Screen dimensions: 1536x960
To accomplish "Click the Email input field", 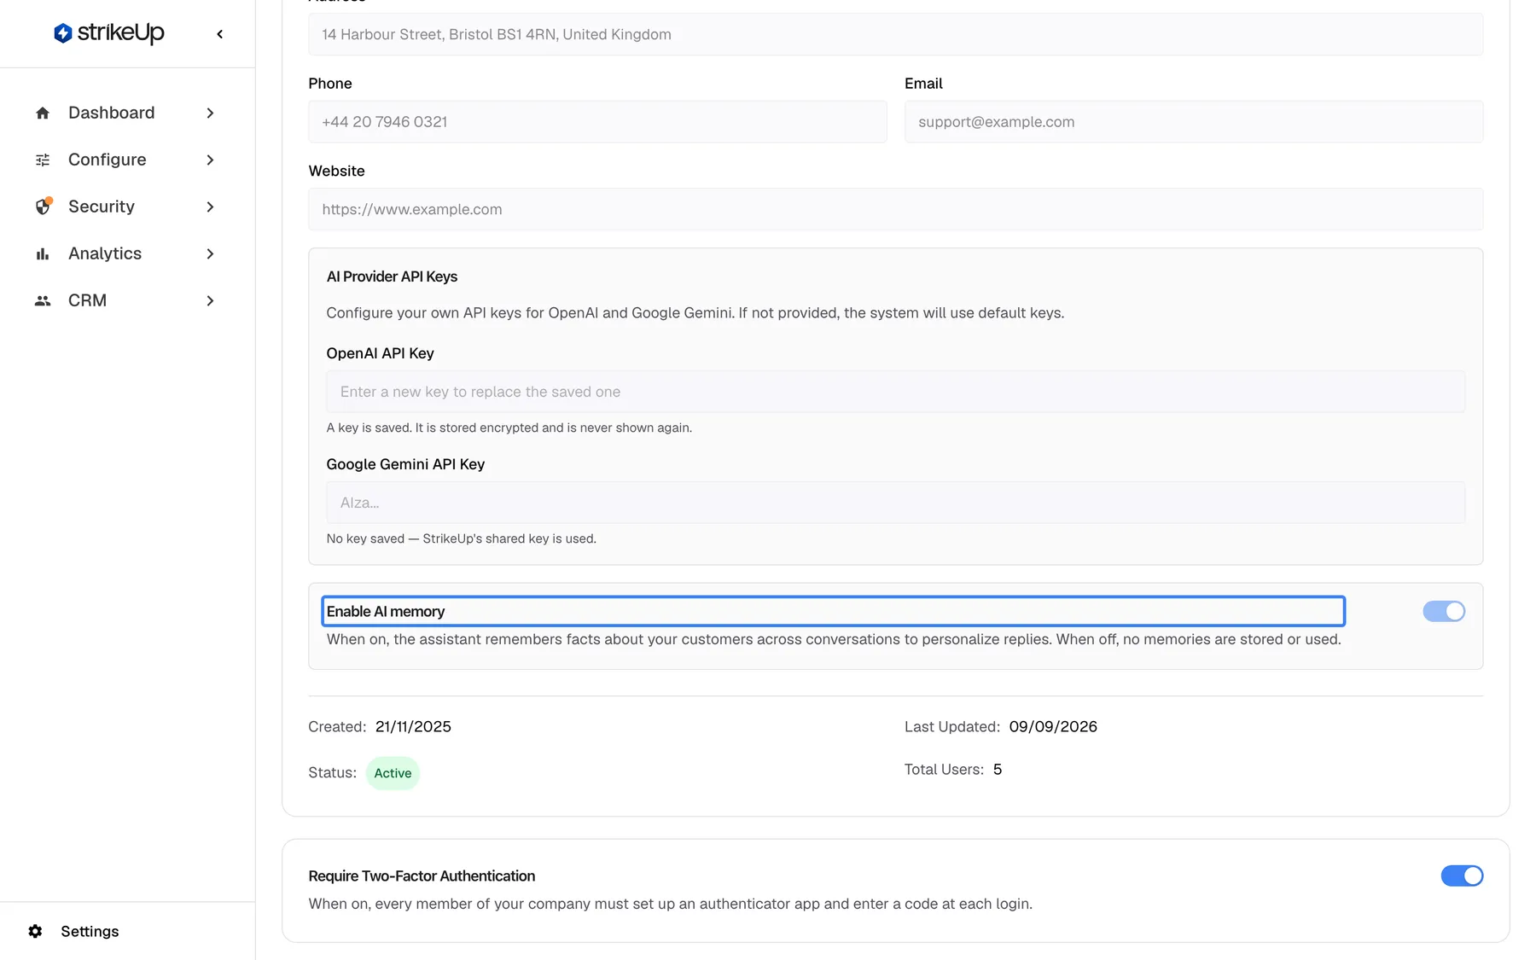I will tap(1194, 121).
